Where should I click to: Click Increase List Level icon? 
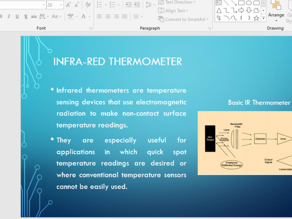[x=137, y=5]
